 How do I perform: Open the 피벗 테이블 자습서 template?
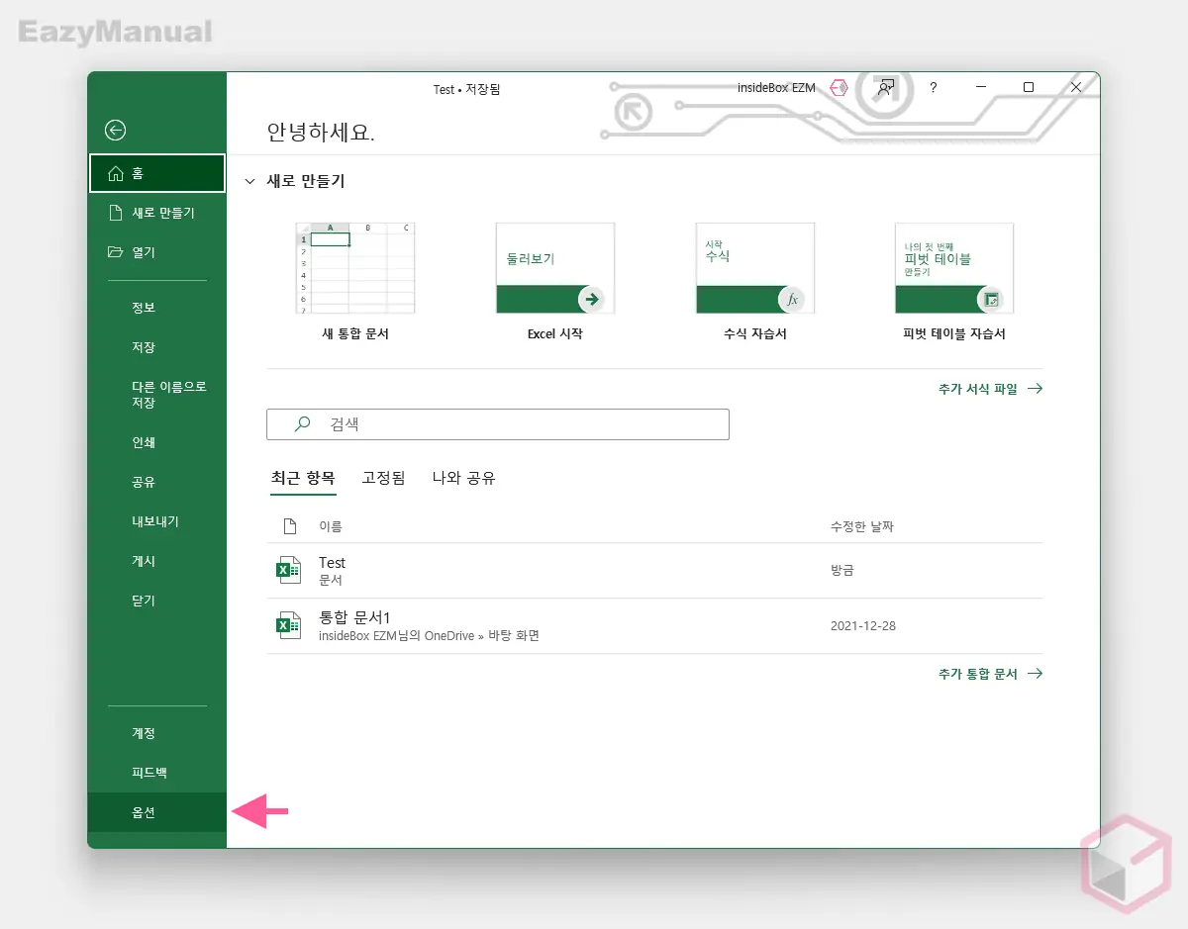(954, 282)
